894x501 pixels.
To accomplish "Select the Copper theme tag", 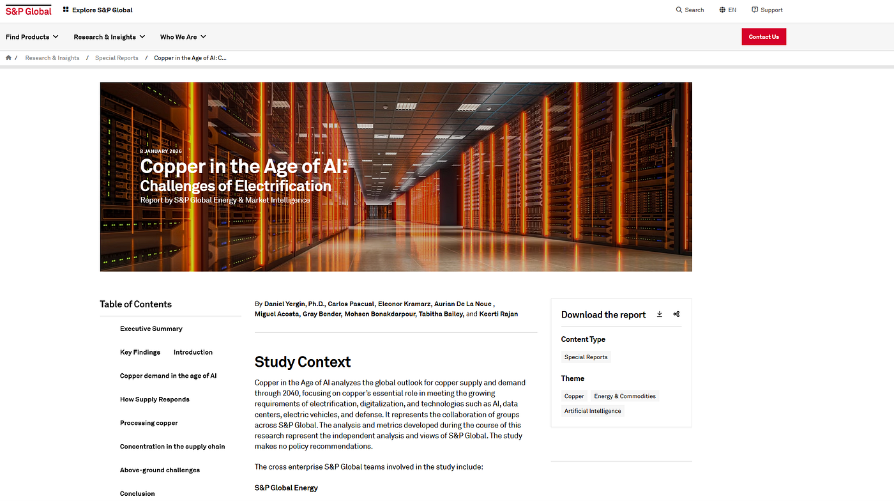I will click(x=574, y=396).
